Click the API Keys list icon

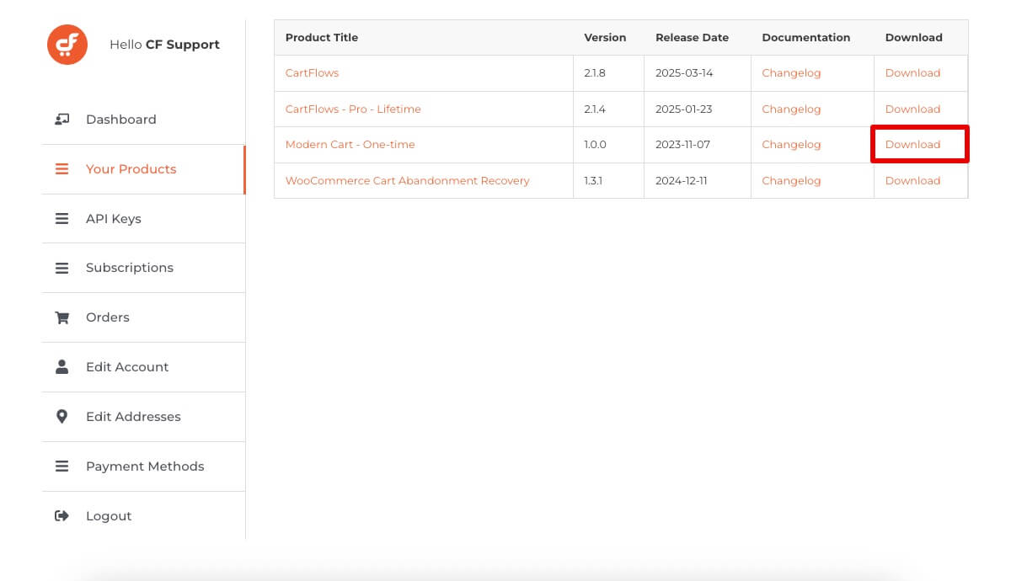[x=62, y=219]
